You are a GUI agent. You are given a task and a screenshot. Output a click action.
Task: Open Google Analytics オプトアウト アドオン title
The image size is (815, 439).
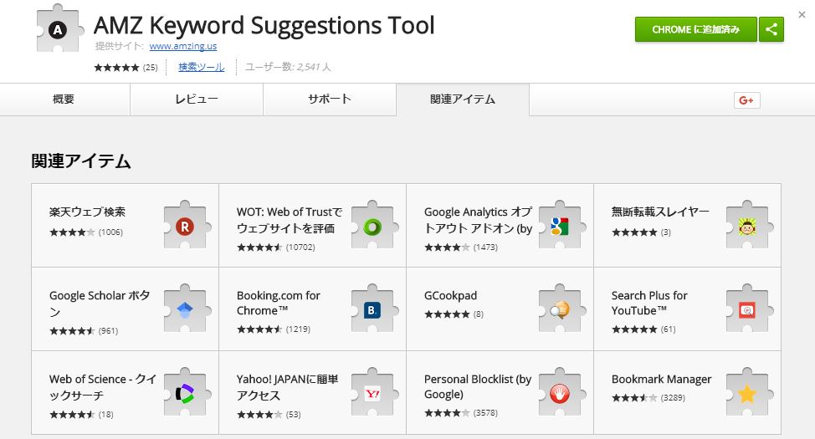(478, 220)
